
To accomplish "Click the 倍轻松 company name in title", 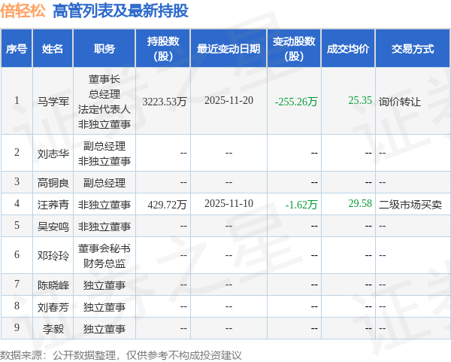I will click(23, 11).
